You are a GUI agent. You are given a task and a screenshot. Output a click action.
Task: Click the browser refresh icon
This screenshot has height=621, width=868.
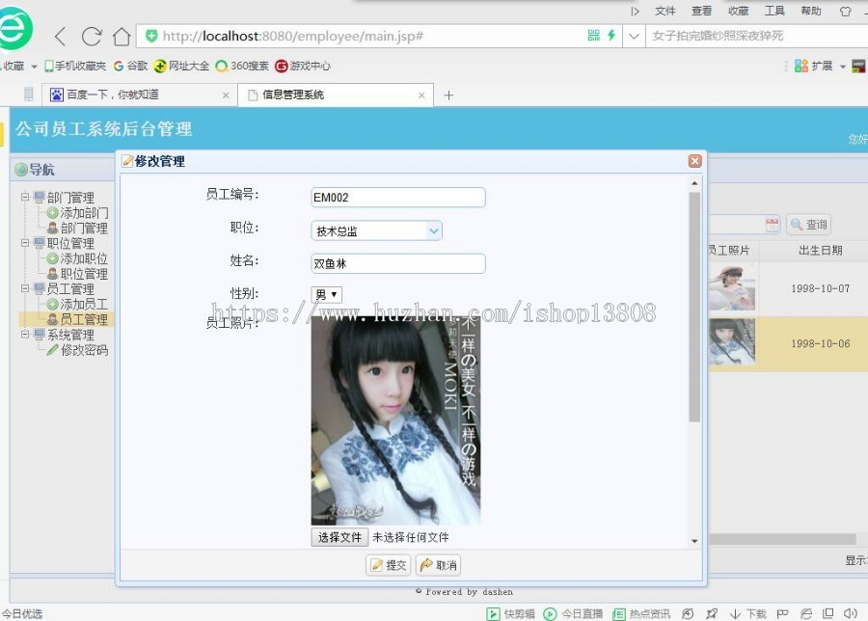90,35
